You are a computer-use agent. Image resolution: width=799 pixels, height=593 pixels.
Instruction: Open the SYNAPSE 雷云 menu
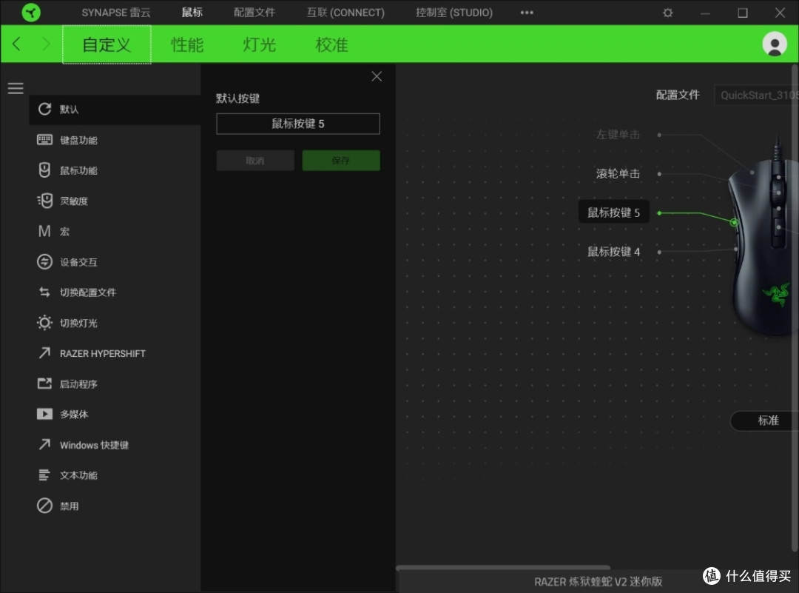coord(115,13)
